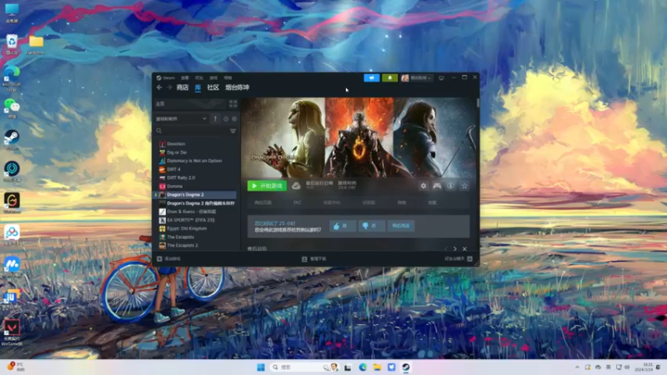Click the thumbs-down No button
The width and height of the screenshot is (667, 375).
[x=371, y=226]
